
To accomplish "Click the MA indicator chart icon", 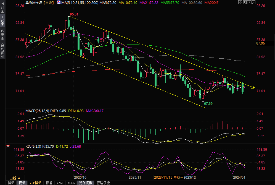I will point(59,2).
